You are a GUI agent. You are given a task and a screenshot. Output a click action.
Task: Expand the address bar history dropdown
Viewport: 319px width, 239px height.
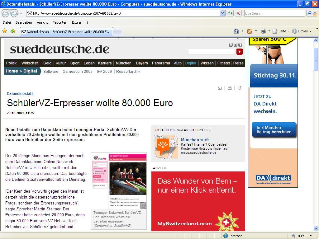pyautogui.click(x=222, y=13)
